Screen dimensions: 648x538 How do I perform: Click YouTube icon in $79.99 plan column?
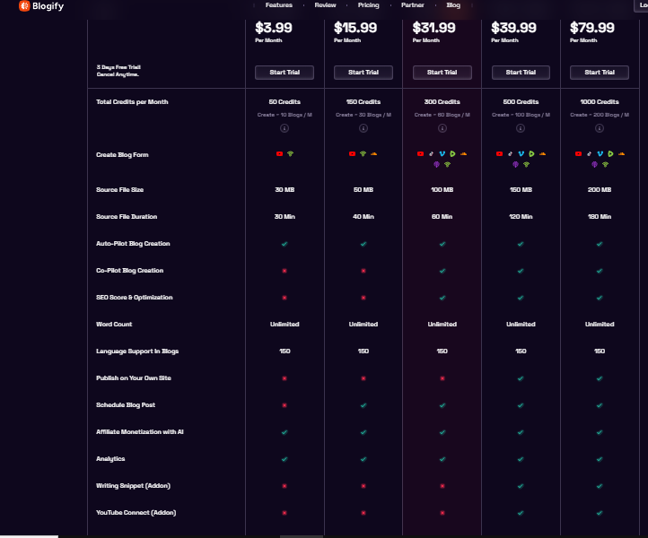578,153
